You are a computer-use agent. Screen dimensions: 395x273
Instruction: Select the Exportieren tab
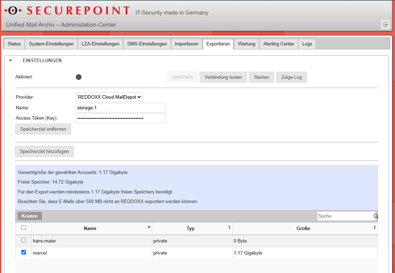tap(218, 44)
